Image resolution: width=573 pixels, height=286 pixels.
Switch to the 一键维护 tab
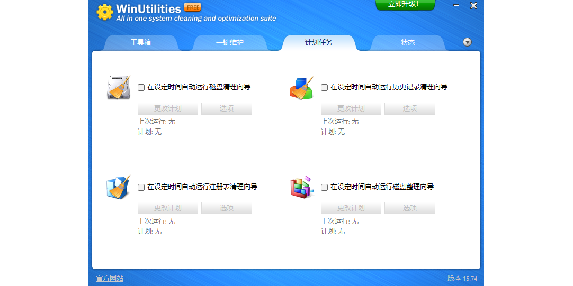coord(229,43)
